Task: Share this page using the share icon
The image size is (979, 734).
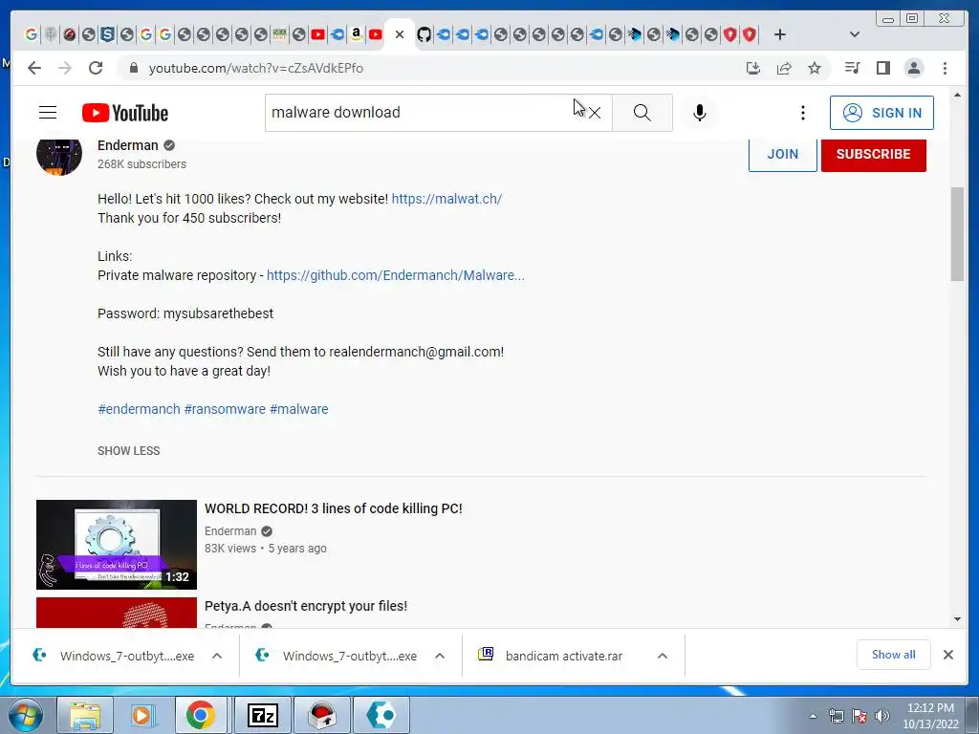Action: (784, 68)
